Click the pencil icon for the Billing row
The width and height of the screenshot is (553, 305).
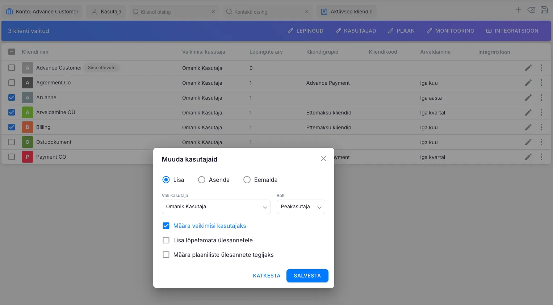(x=528, y=128)
